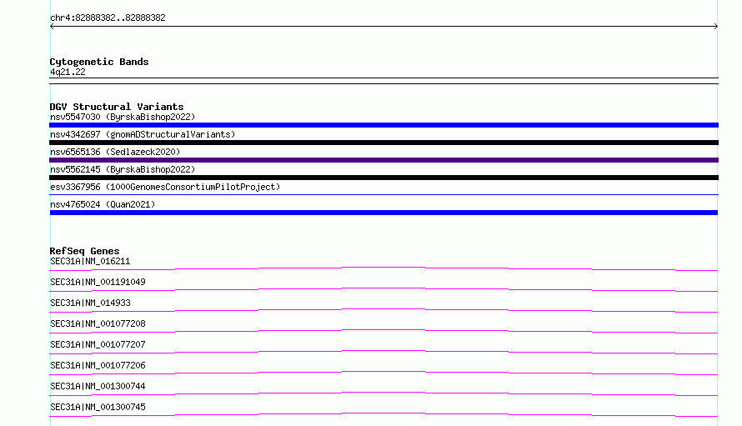The width and height of the screenshot is (742, 426).
Task: Select transcript SEC31A|NM_001077206
Action: (98, 365)
